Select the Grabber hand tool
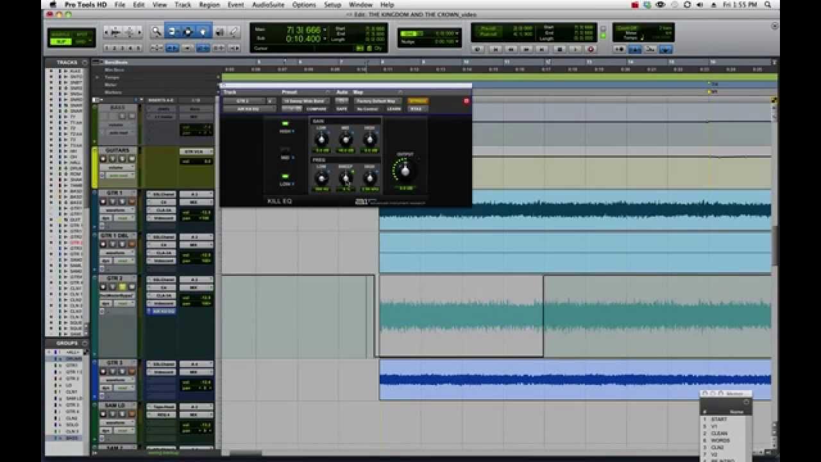This screenshot has width=821, height=462. click(203, 31)
